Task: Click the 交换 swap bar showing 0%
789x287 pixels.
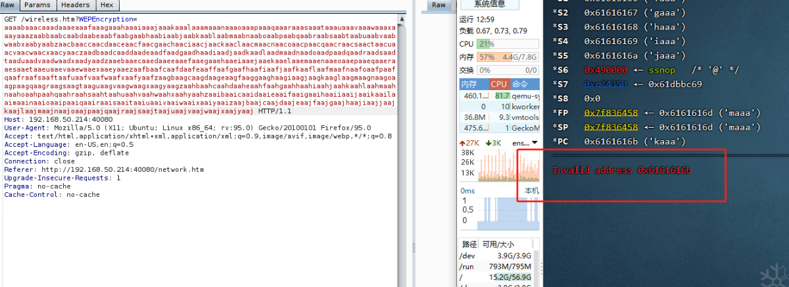Action: pyautogui.click(x=509, y=70)
